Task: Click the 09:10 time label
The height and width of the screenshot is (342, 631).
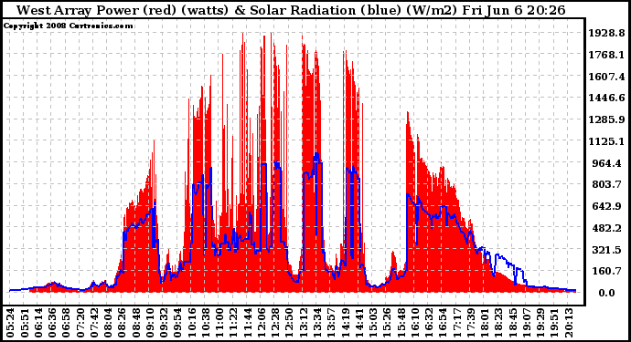Action: pos(149,323)
